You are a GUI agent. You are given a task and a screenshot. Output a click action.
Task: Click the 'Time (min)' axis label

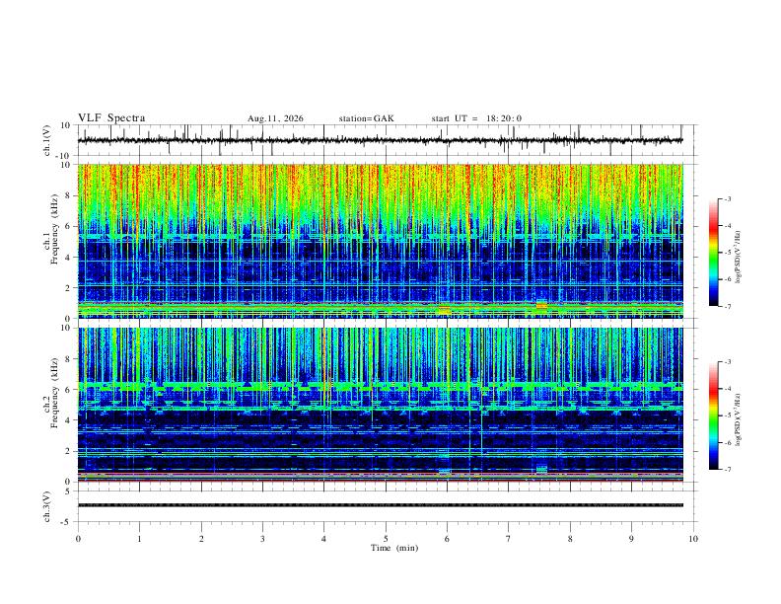394,548
